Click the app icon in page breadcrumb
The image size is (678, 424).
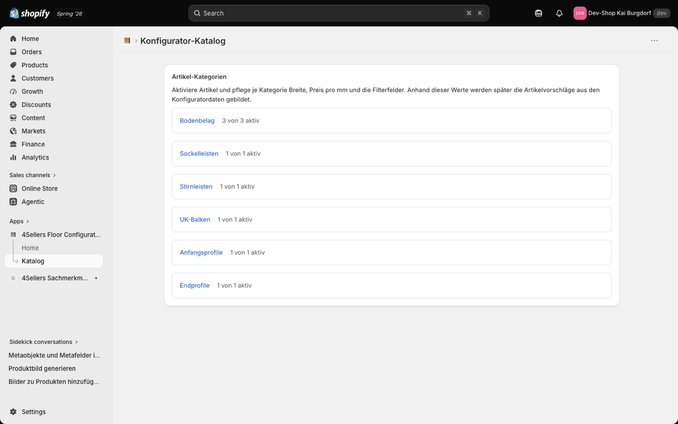point(127,41)
